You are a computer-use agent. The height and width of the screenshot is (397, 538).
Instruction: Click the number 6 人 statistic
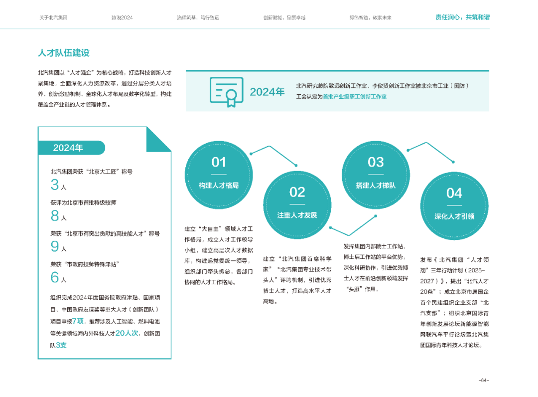pos(58,277)
